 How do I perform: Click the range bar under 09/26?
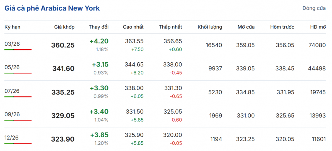[x=18, y=120]
